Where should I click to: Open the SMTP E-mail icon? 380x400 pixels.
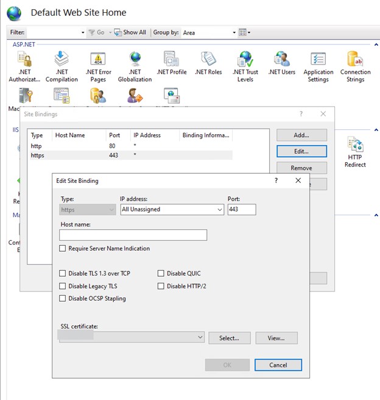tap(172, 96)
